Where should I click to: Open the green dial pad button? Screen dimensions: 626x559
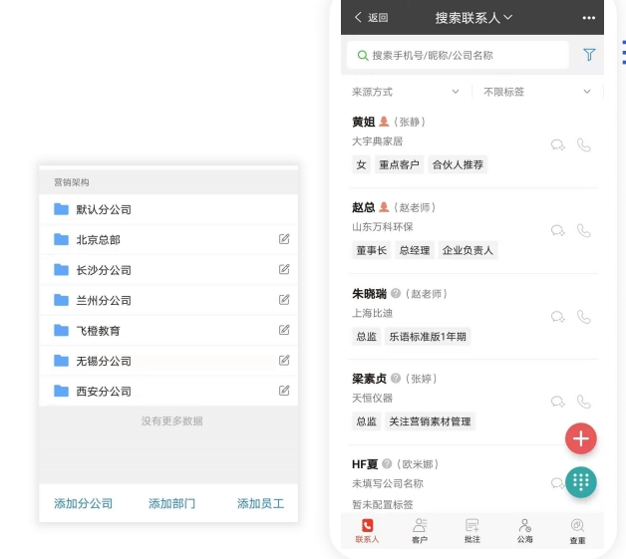(580, 482)
